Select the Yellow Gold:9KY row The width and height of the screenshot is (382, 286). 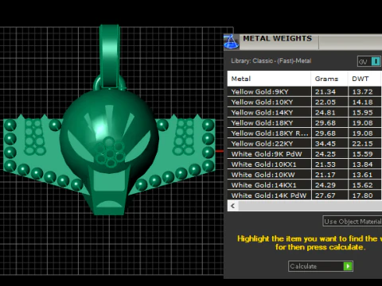(x=305, y=91)
